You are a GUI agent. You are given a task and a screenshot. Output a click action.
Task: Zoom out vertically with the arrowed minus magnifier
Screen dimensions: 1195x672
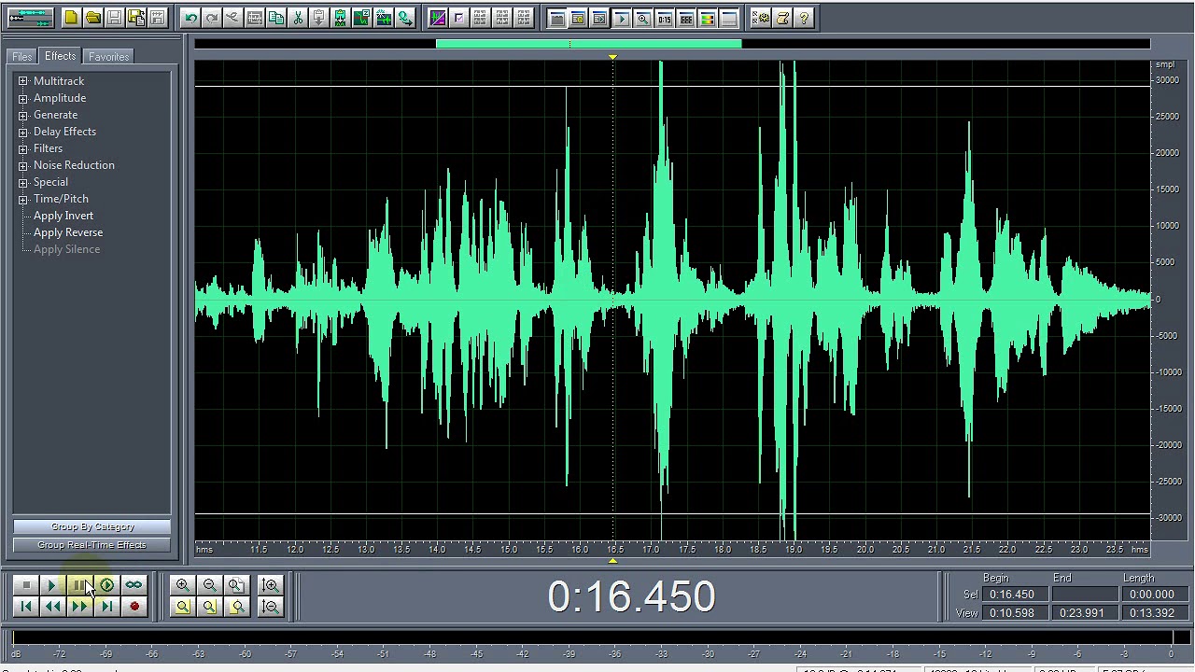270,607
